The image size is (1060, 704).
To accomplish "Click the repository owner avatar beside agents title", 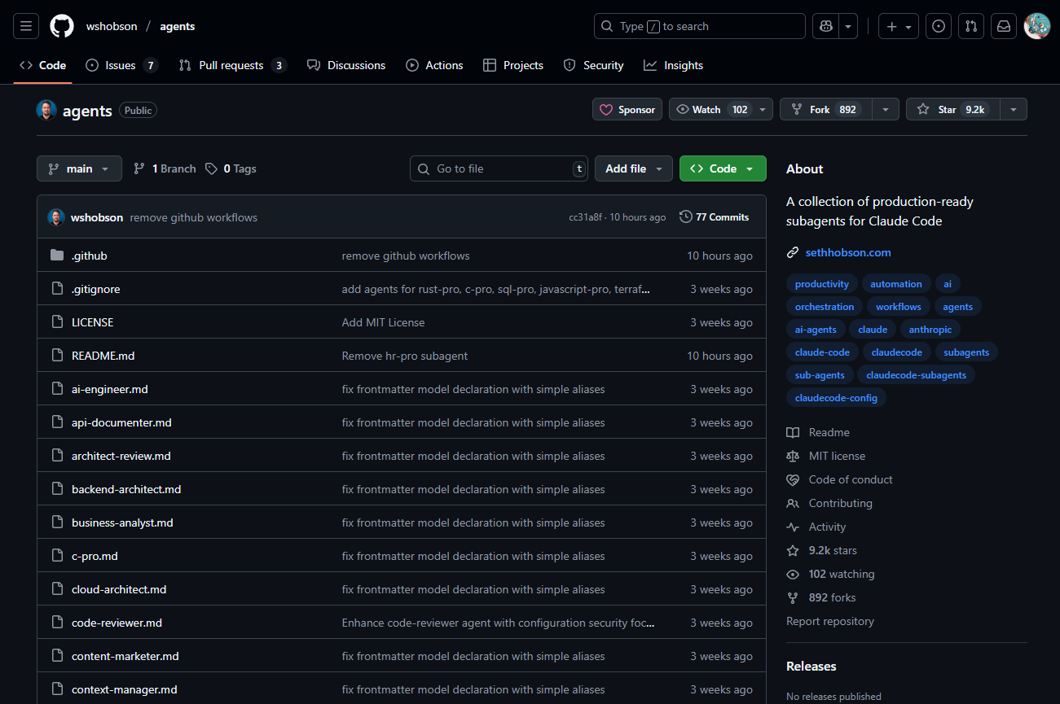I will (x=46, y=110).
